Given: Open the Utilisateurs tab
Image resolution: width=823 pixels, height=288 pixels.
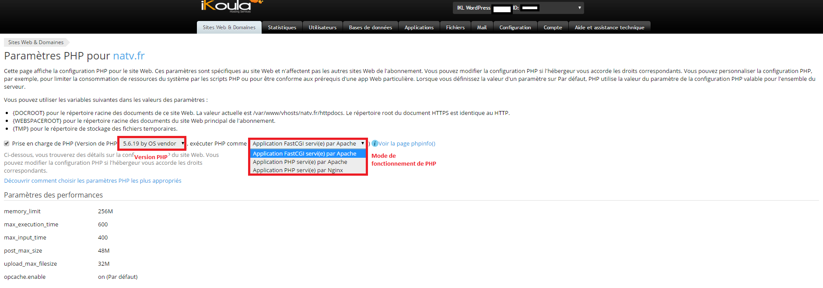Looking at the screenshot, I should [x=322, y=28].
